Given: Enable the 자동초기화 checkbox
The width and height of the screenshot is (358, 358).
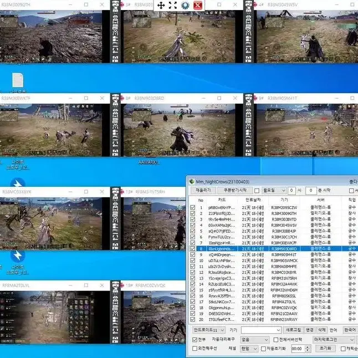Looking at the screenshot, I should tap(263, 349).
